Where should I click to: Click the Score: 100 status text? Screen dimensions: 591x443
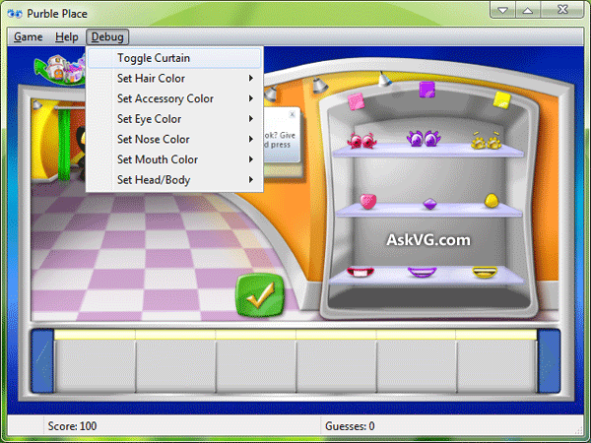72,426
